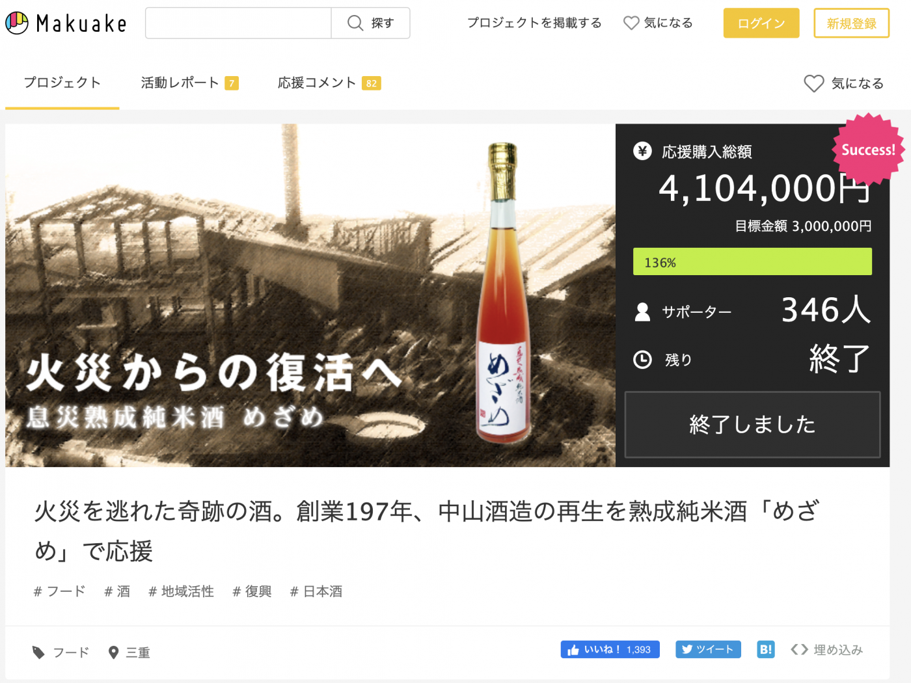Open the # 地域活性 hashtag

181,591
